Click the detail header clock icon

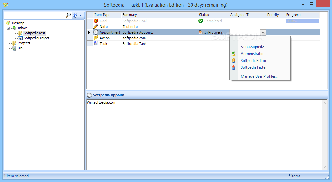click(89, 95)
